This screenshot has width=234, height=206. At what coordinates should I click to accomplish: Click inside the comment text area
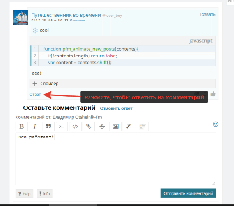pos(115,160)
